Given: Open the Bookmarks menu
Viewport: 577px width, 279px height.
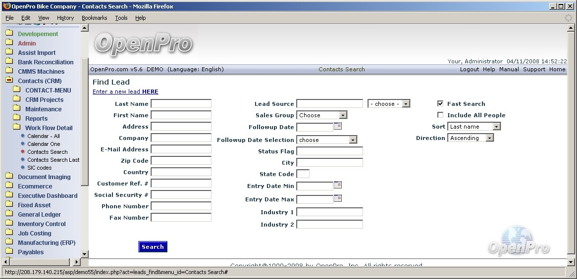Looking at the screenshot, I should click(x=94, y=18).
